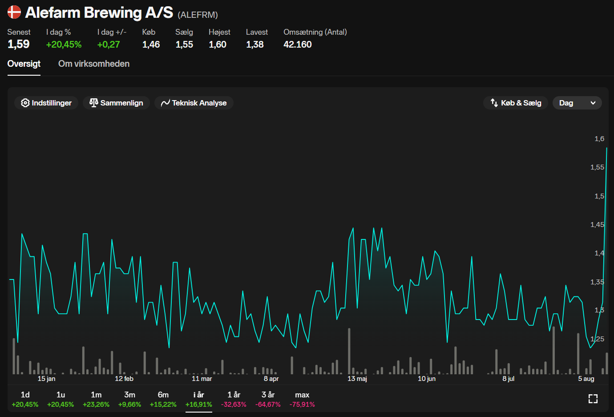Click the 1,5 price axis label
The width and height of the screenshot is (614, 417).
pos(599,196)
